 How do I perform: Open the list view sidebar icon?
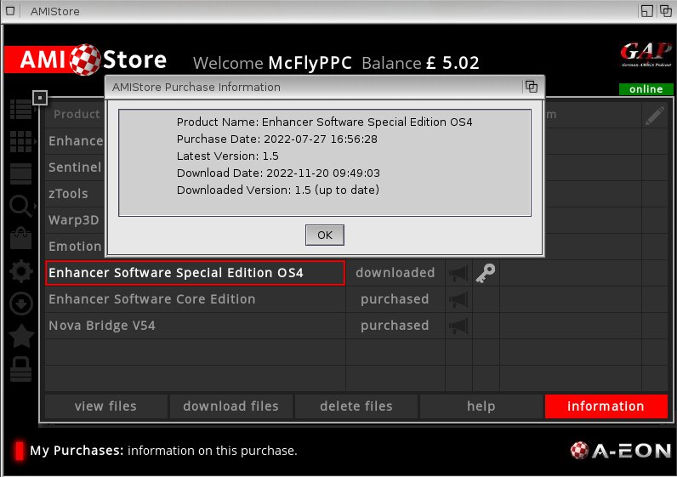point(20,109)
